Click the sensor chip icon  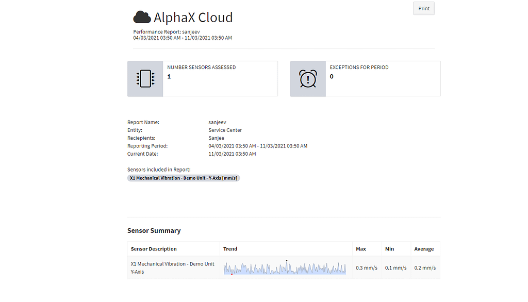click(x=145, y=79)
